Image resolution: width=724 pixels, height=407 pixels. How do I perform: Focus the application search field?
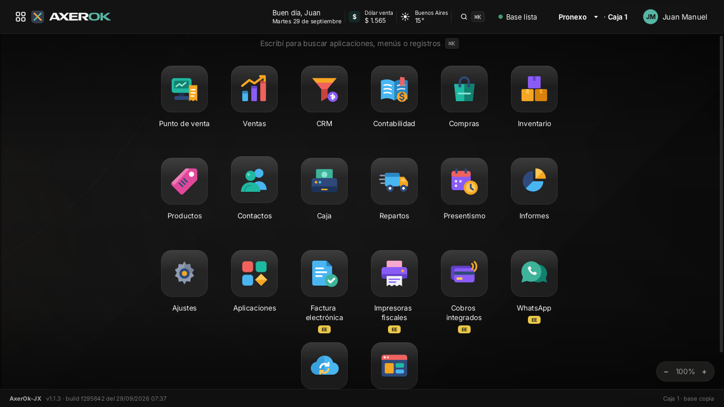pyautogui.click(x=359, y=43)
